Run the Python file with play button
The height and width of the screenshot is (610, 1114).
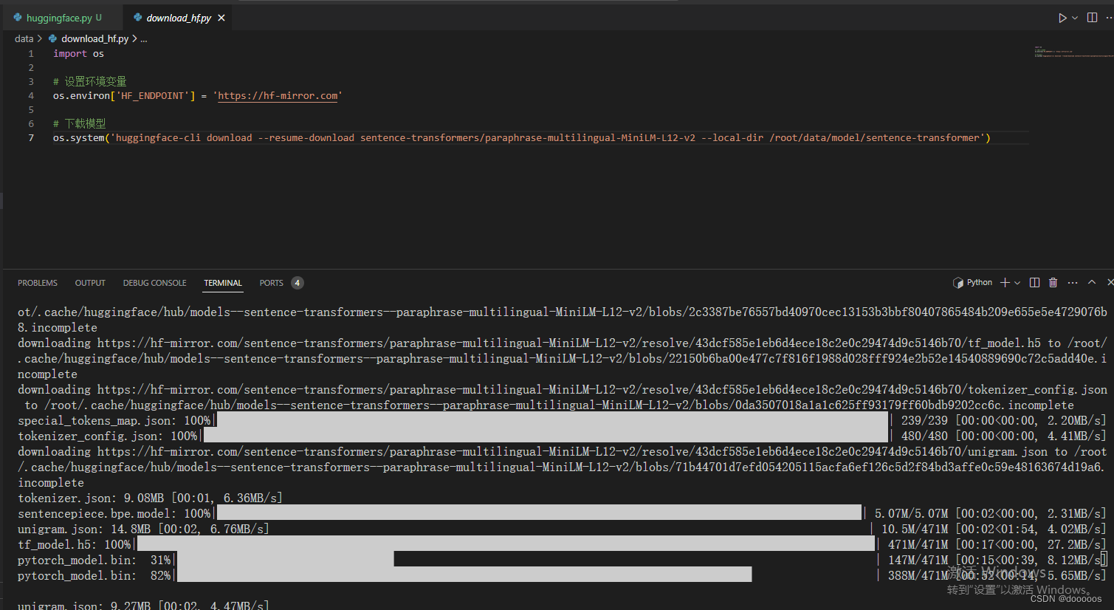point(1062,18)
